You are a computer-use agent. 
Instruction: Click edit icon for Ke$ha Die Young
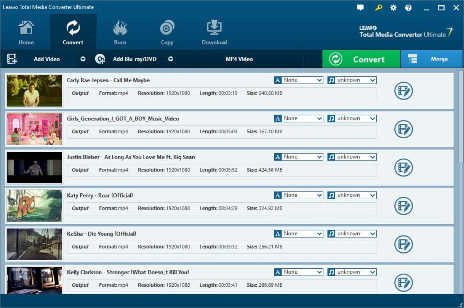[403, 244]
